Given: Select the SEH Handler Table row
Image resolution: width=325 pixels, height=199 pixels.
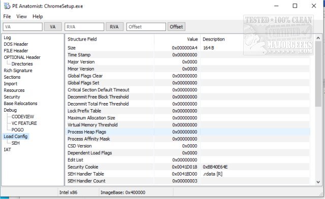Looking at the screenshot, I should point(188,174).
